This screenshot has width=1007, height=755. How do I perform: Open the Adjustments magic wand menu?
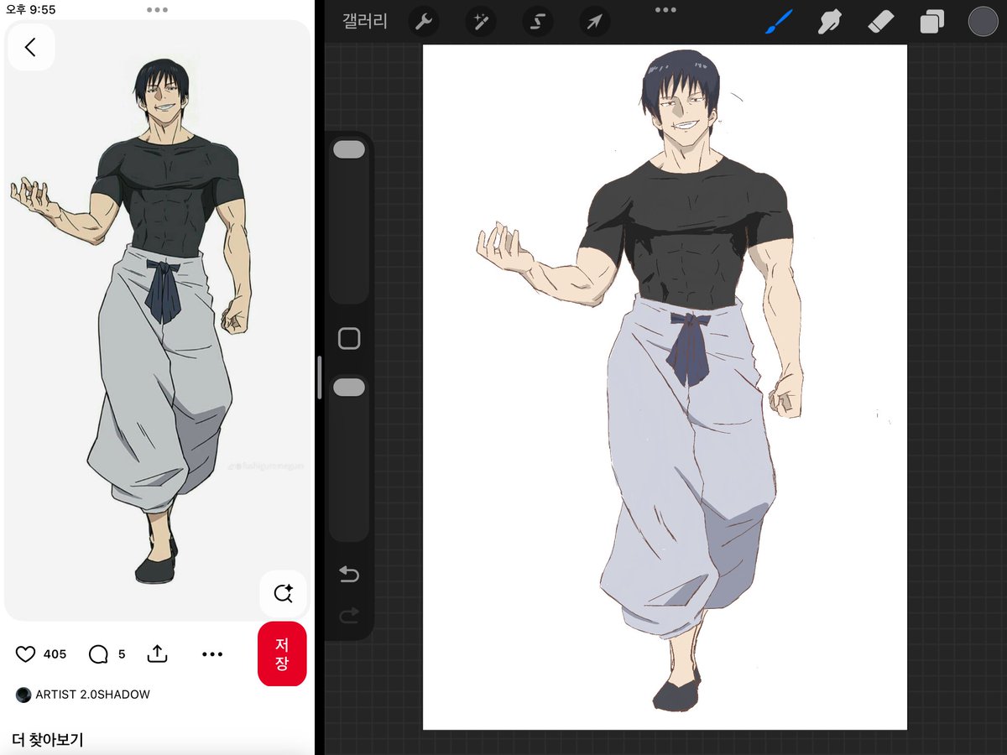point(481,22)
